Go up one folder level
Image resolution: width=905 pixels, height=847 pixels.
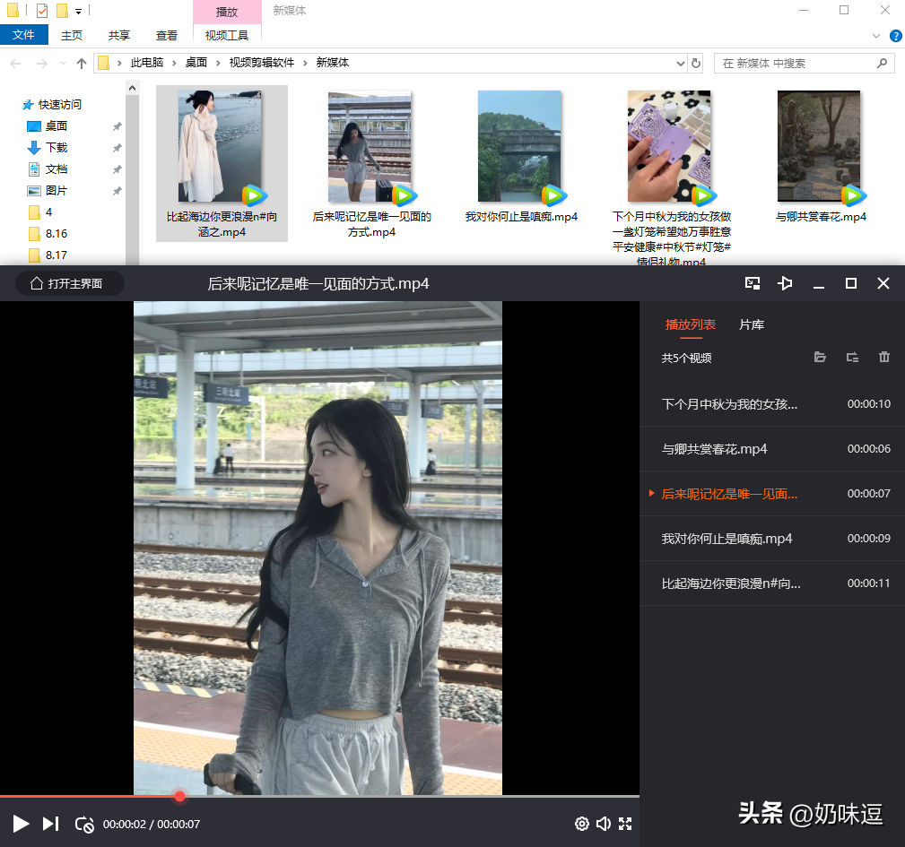point(82,64)
